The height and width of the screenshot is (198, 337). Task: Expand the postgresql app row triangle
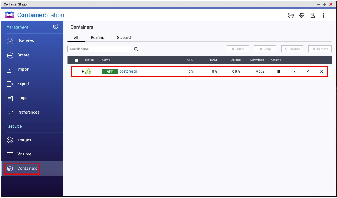(83, 71)
